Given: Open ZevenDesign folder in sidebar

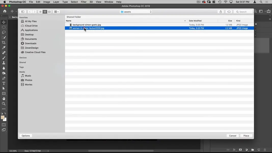Looking at the screenshot, I should point(32,48).
